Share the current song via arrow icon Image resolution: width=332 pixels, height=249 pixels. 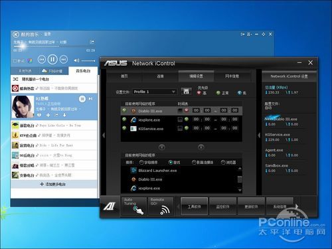92,42
